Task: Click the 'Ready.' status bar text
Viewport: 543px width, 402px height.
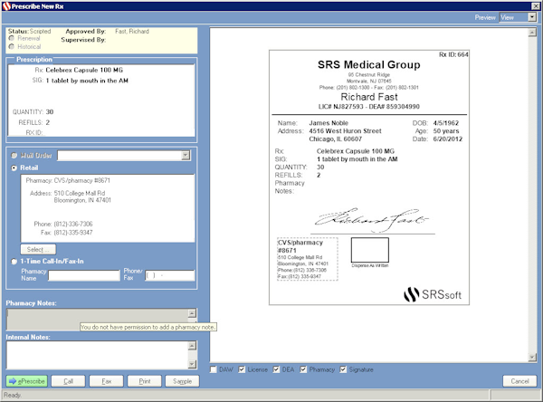Action: 13,395
